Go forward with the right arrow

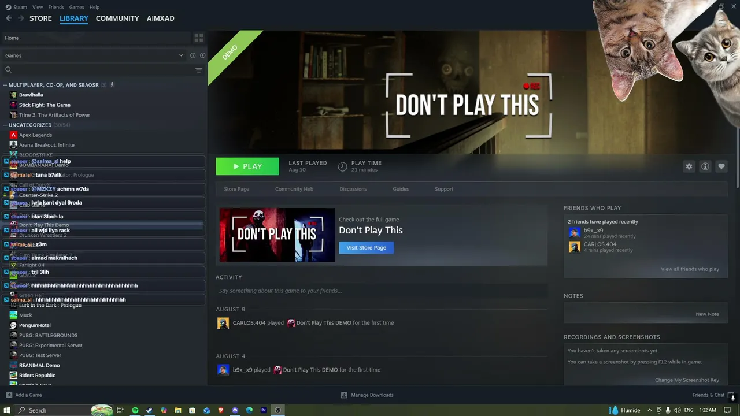[x=21, y=18]
